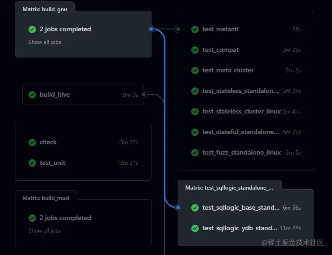This screenshot has width=332, height=255.
Task: Click the 28s duration of test_metactl
Action: tap(296, 29)
